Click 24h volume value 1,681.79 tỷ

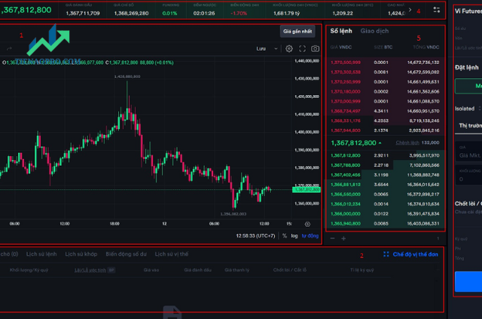(286, 14)
